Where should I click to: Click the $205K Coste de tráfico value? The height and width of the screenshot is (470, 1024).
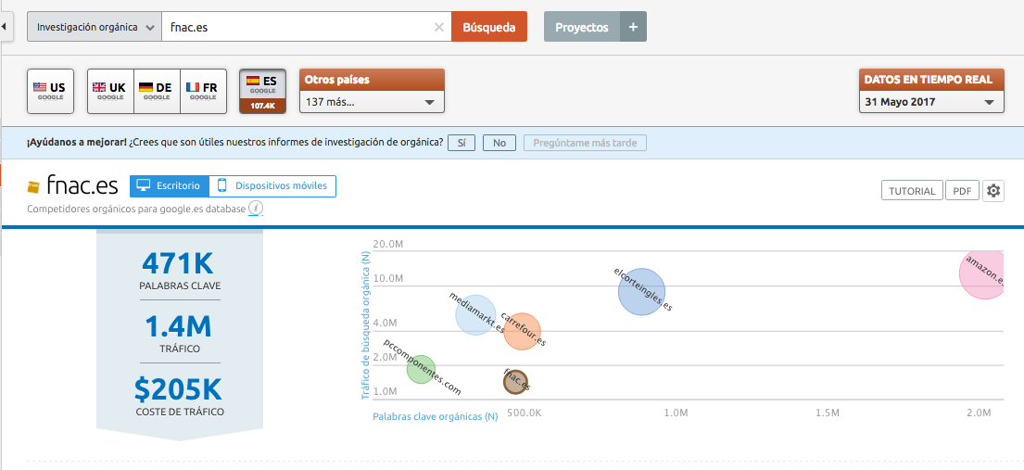(178, 389)
